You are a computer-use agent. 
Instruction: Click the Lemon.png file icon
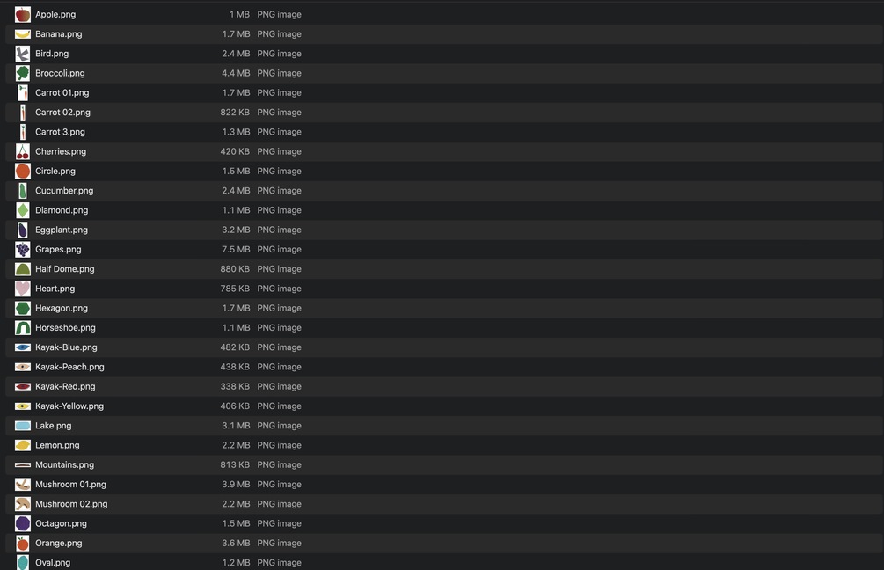tap(23, 445)
